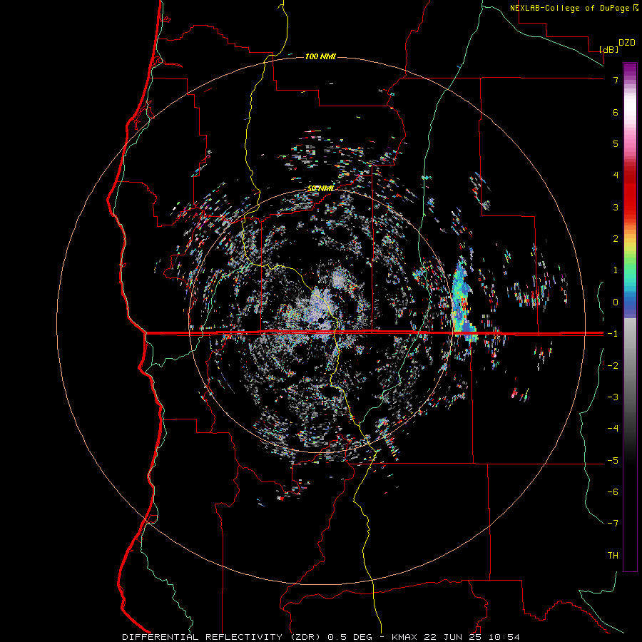Click the -7 value on color scale
The image size is (642, 642).
pyautogui.click(x=613, y=524)
